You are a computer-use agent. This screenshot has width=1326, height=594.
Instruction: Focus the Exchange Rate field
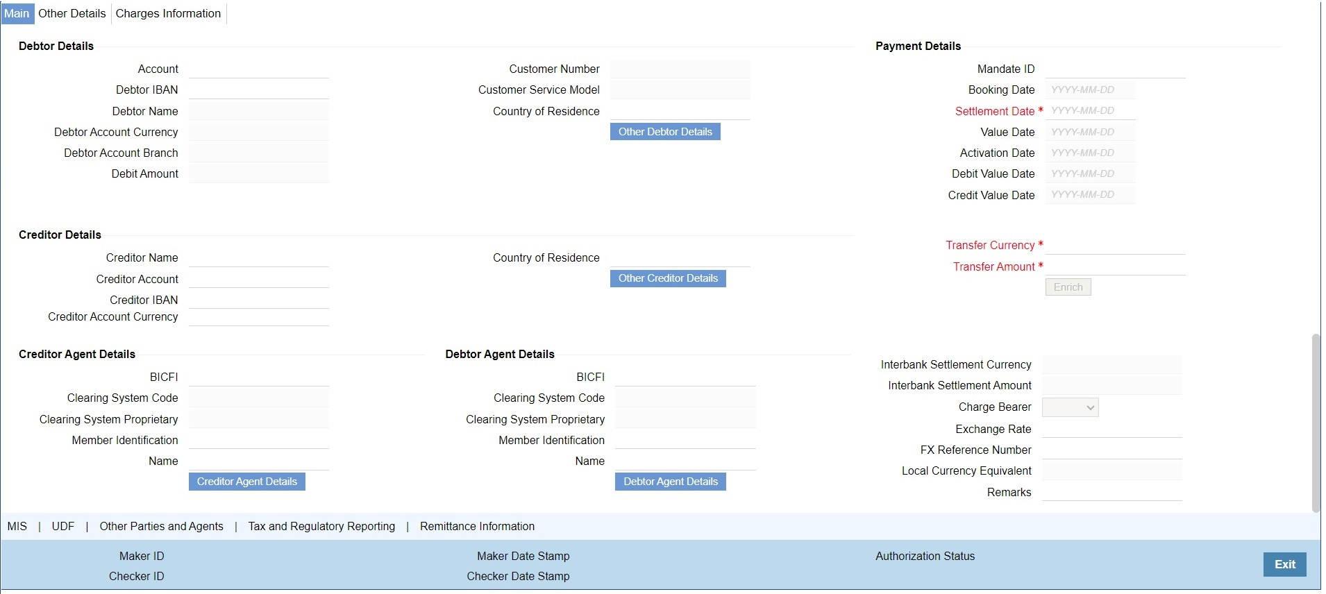[x=1112, y=429]
